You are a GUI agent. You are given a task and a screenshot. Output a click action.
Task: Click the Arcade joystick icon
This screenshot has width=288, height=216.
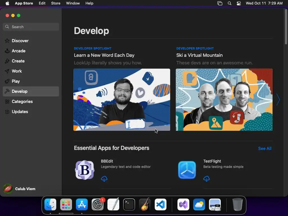7,51
